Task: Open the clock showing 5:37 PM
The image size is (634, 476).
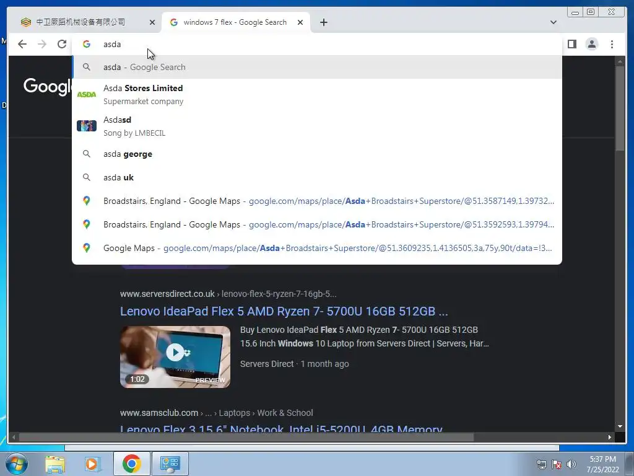Action: pyautogui.click(x=603, y=464)
